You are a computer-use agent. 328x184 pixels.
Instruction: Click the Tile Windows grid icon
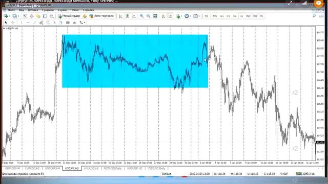155,16
